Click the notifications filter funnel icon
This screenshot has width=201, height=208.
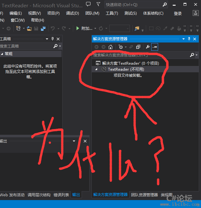click(98, 4)
